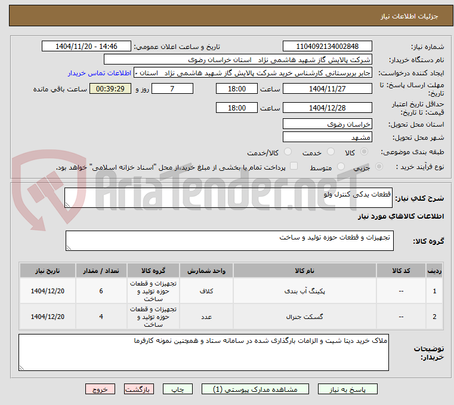Click the نام دستگاه خریدار field

pos(237,60)
